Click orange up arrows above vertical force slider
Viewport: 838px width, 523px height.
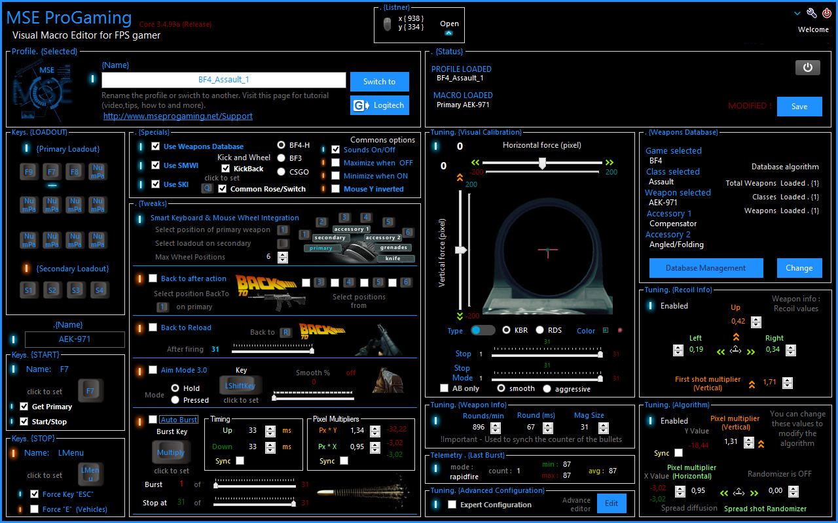pos(460,177)
